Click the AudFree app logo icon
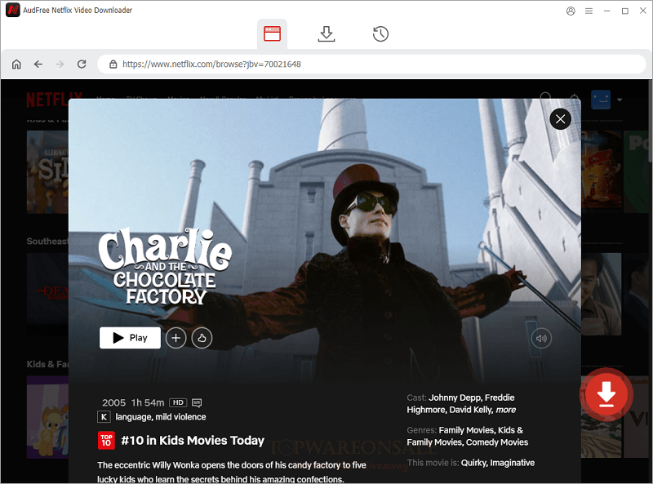The height and width of the screenshot is (484, 653). pos(13,10)
